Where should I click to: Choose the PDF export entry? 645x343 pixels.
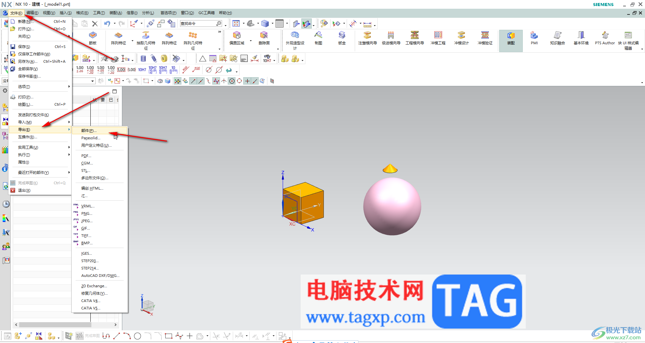pyautogui.click(x=100, y=156)
